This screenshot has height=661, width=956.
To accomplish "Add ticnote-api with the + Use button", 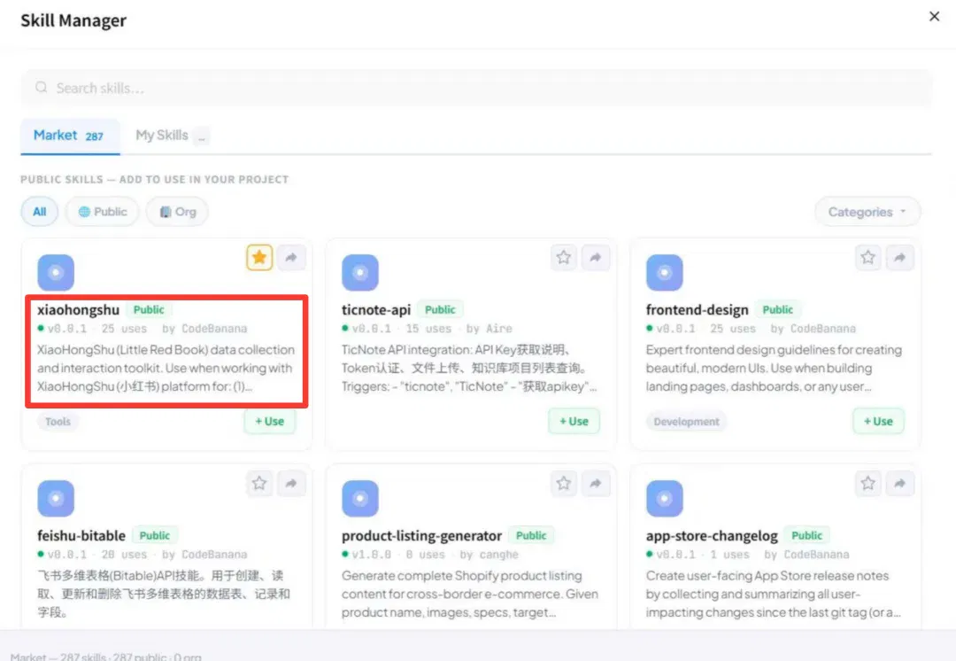I will point(574,421).
